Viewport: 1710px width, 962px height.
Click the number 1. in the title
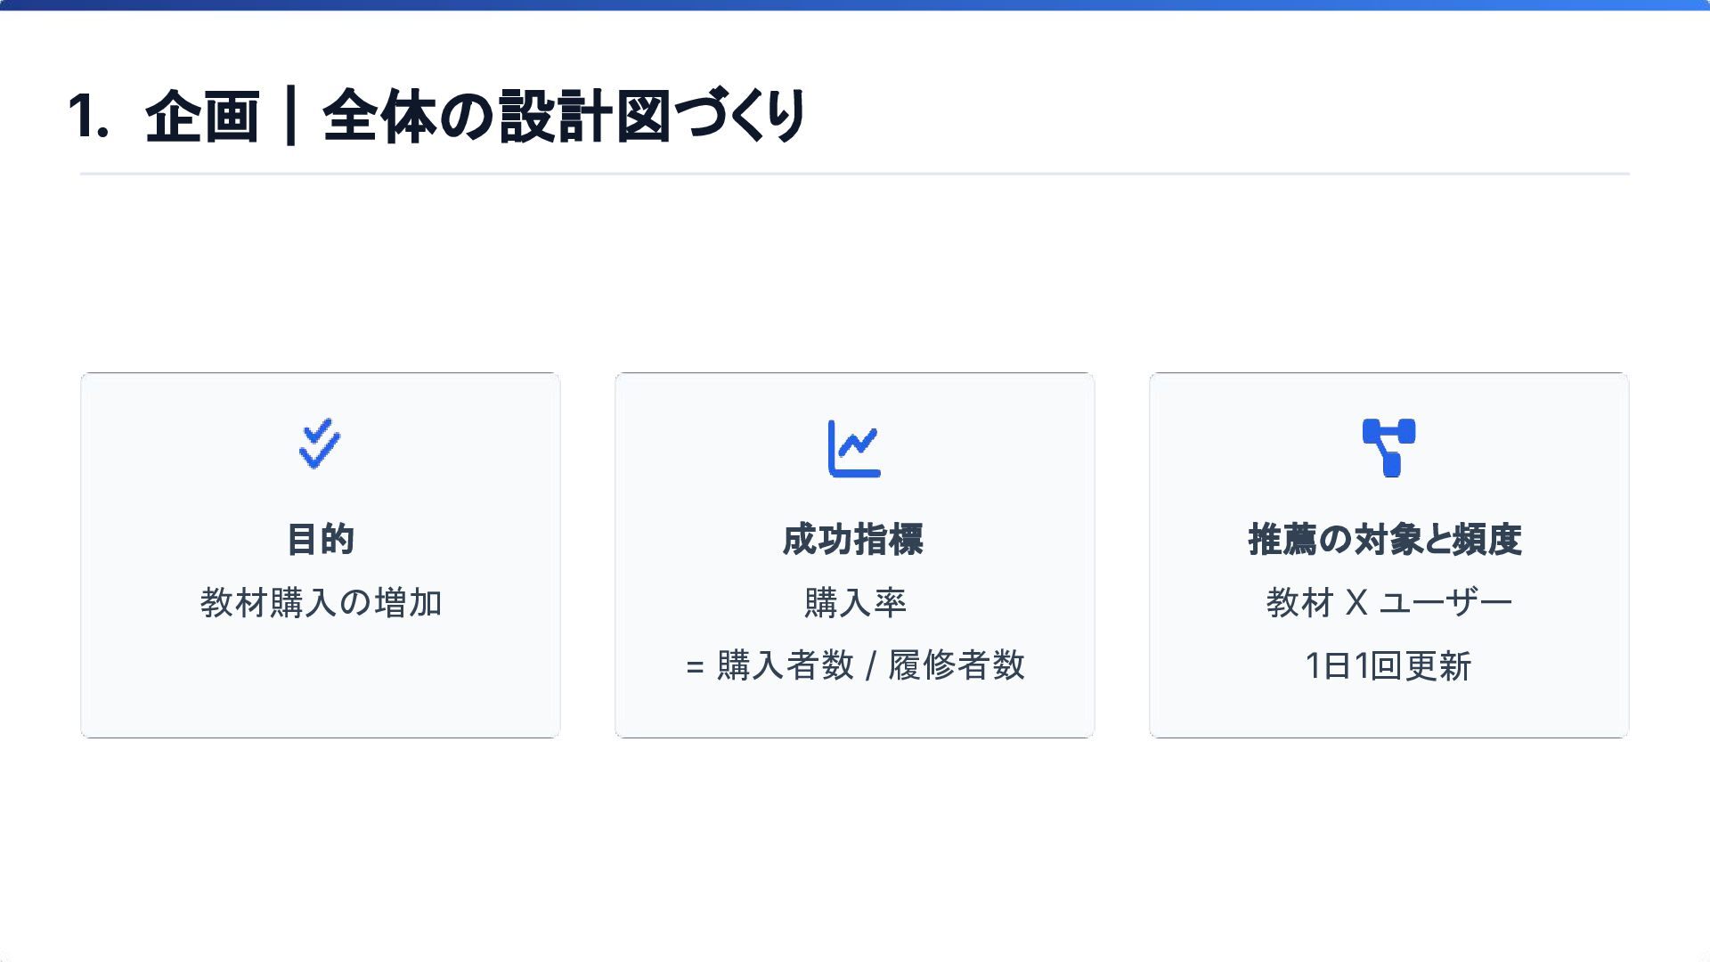tap(88, 117)
